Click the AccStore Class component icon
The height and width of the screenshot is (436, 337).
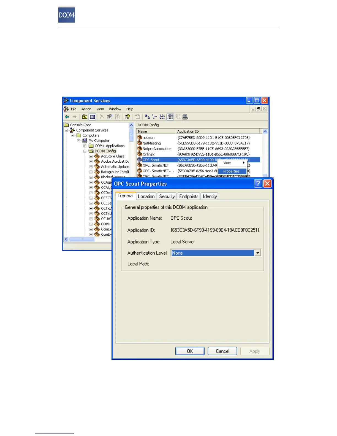[x=97, y=156]
